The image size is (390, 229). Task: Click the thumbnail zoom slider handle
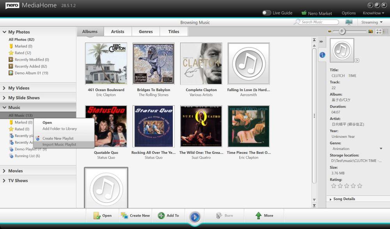point(342,31)
